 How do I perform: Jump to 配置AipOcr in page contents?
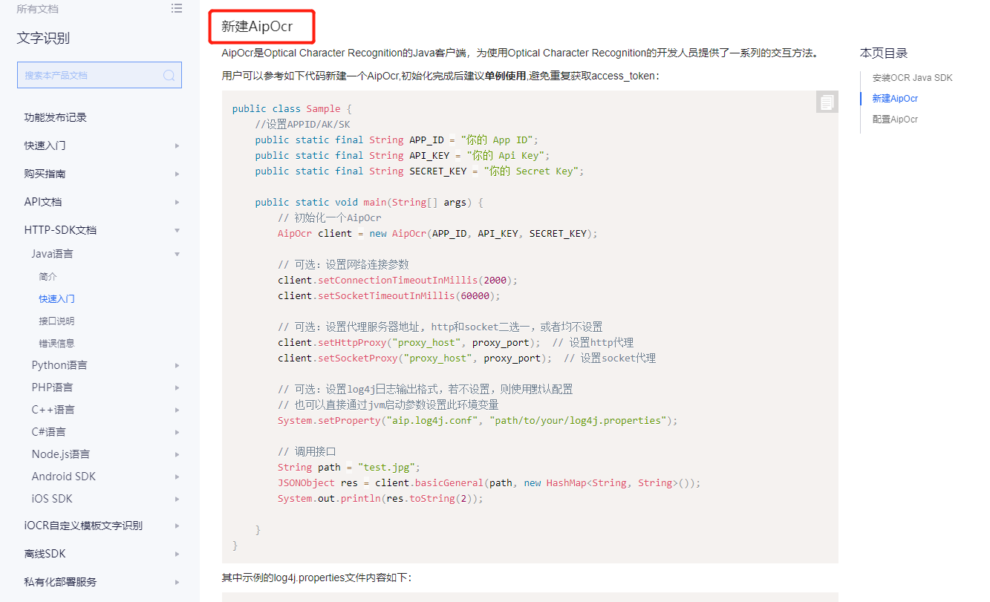[895, 120]
